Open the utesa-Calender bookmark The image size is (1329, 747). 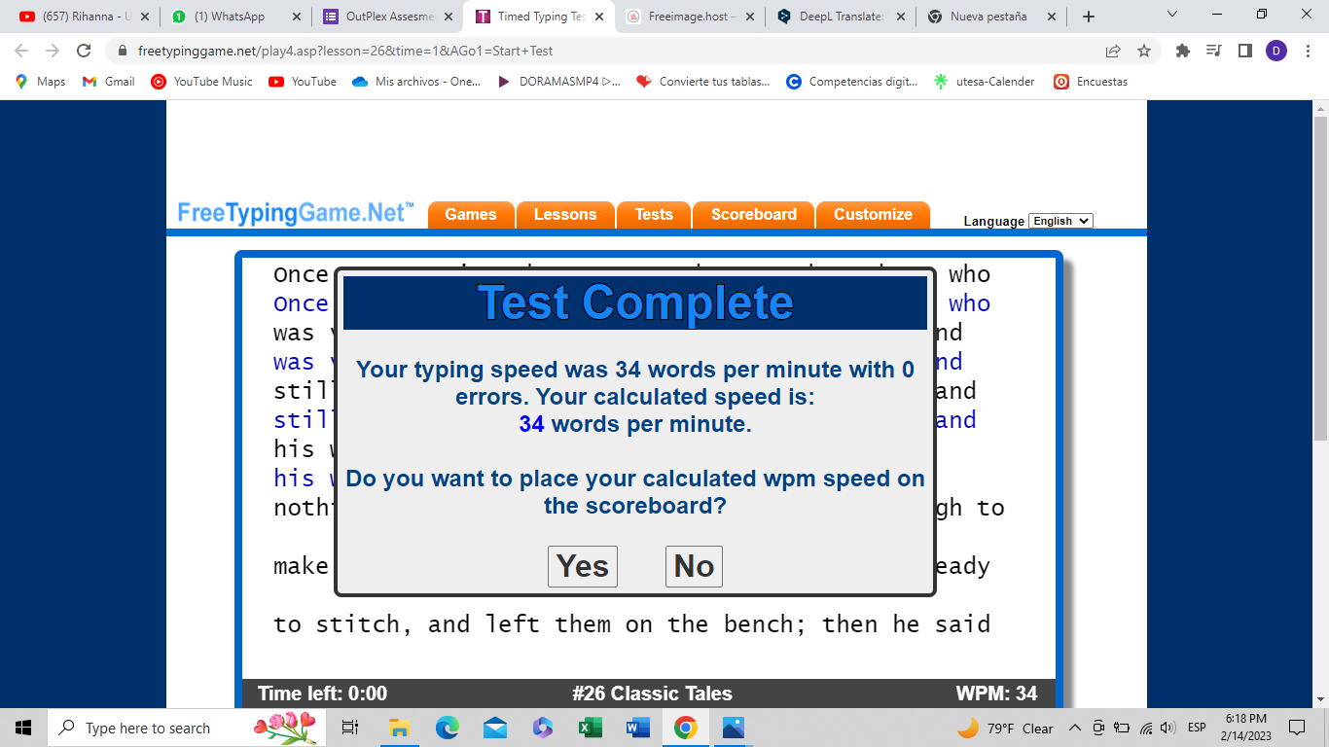click(x=985, y=82)
